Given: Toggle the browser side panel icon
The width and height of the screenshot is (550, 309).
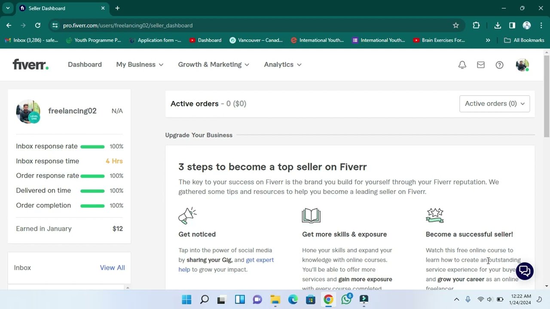Looking at the screenshot, I should tap(512, 25).
